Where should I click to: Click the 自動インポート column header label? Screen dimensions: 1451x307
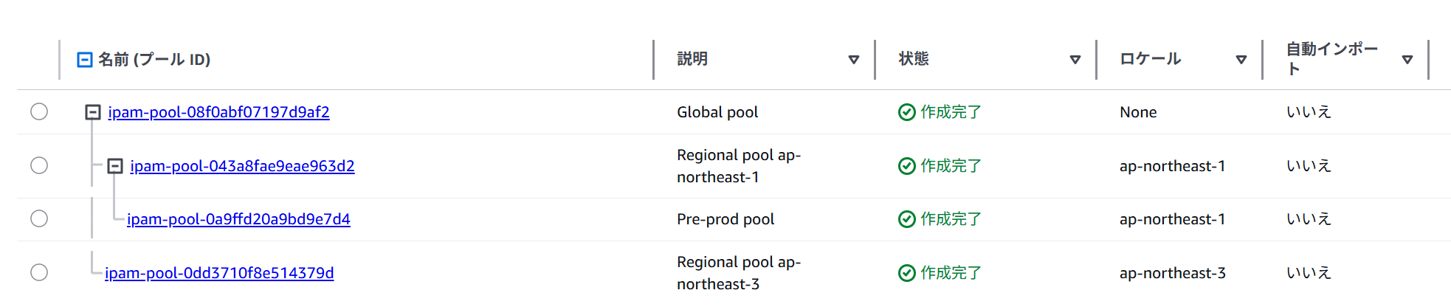(1332, 59)
